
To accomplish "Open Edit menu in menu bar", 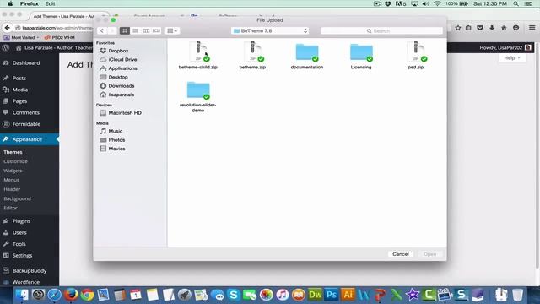I will [50, 3].
